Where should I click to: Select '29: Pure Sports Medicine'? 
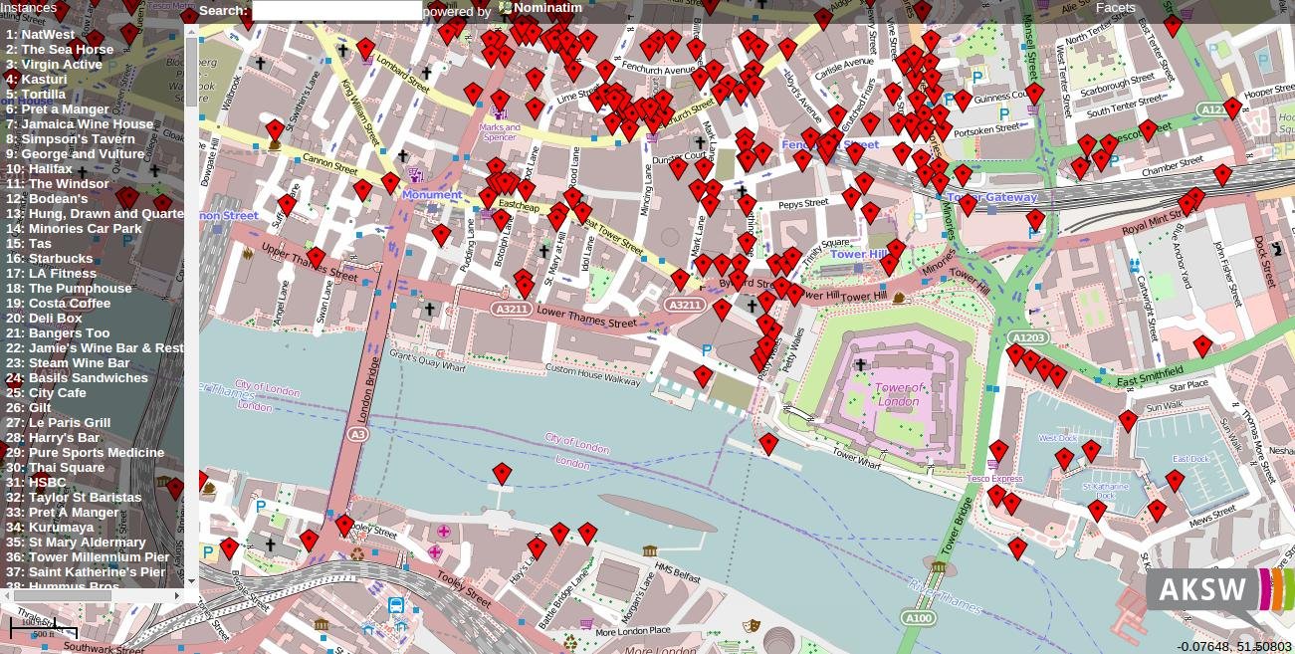[x=85, y=452]
